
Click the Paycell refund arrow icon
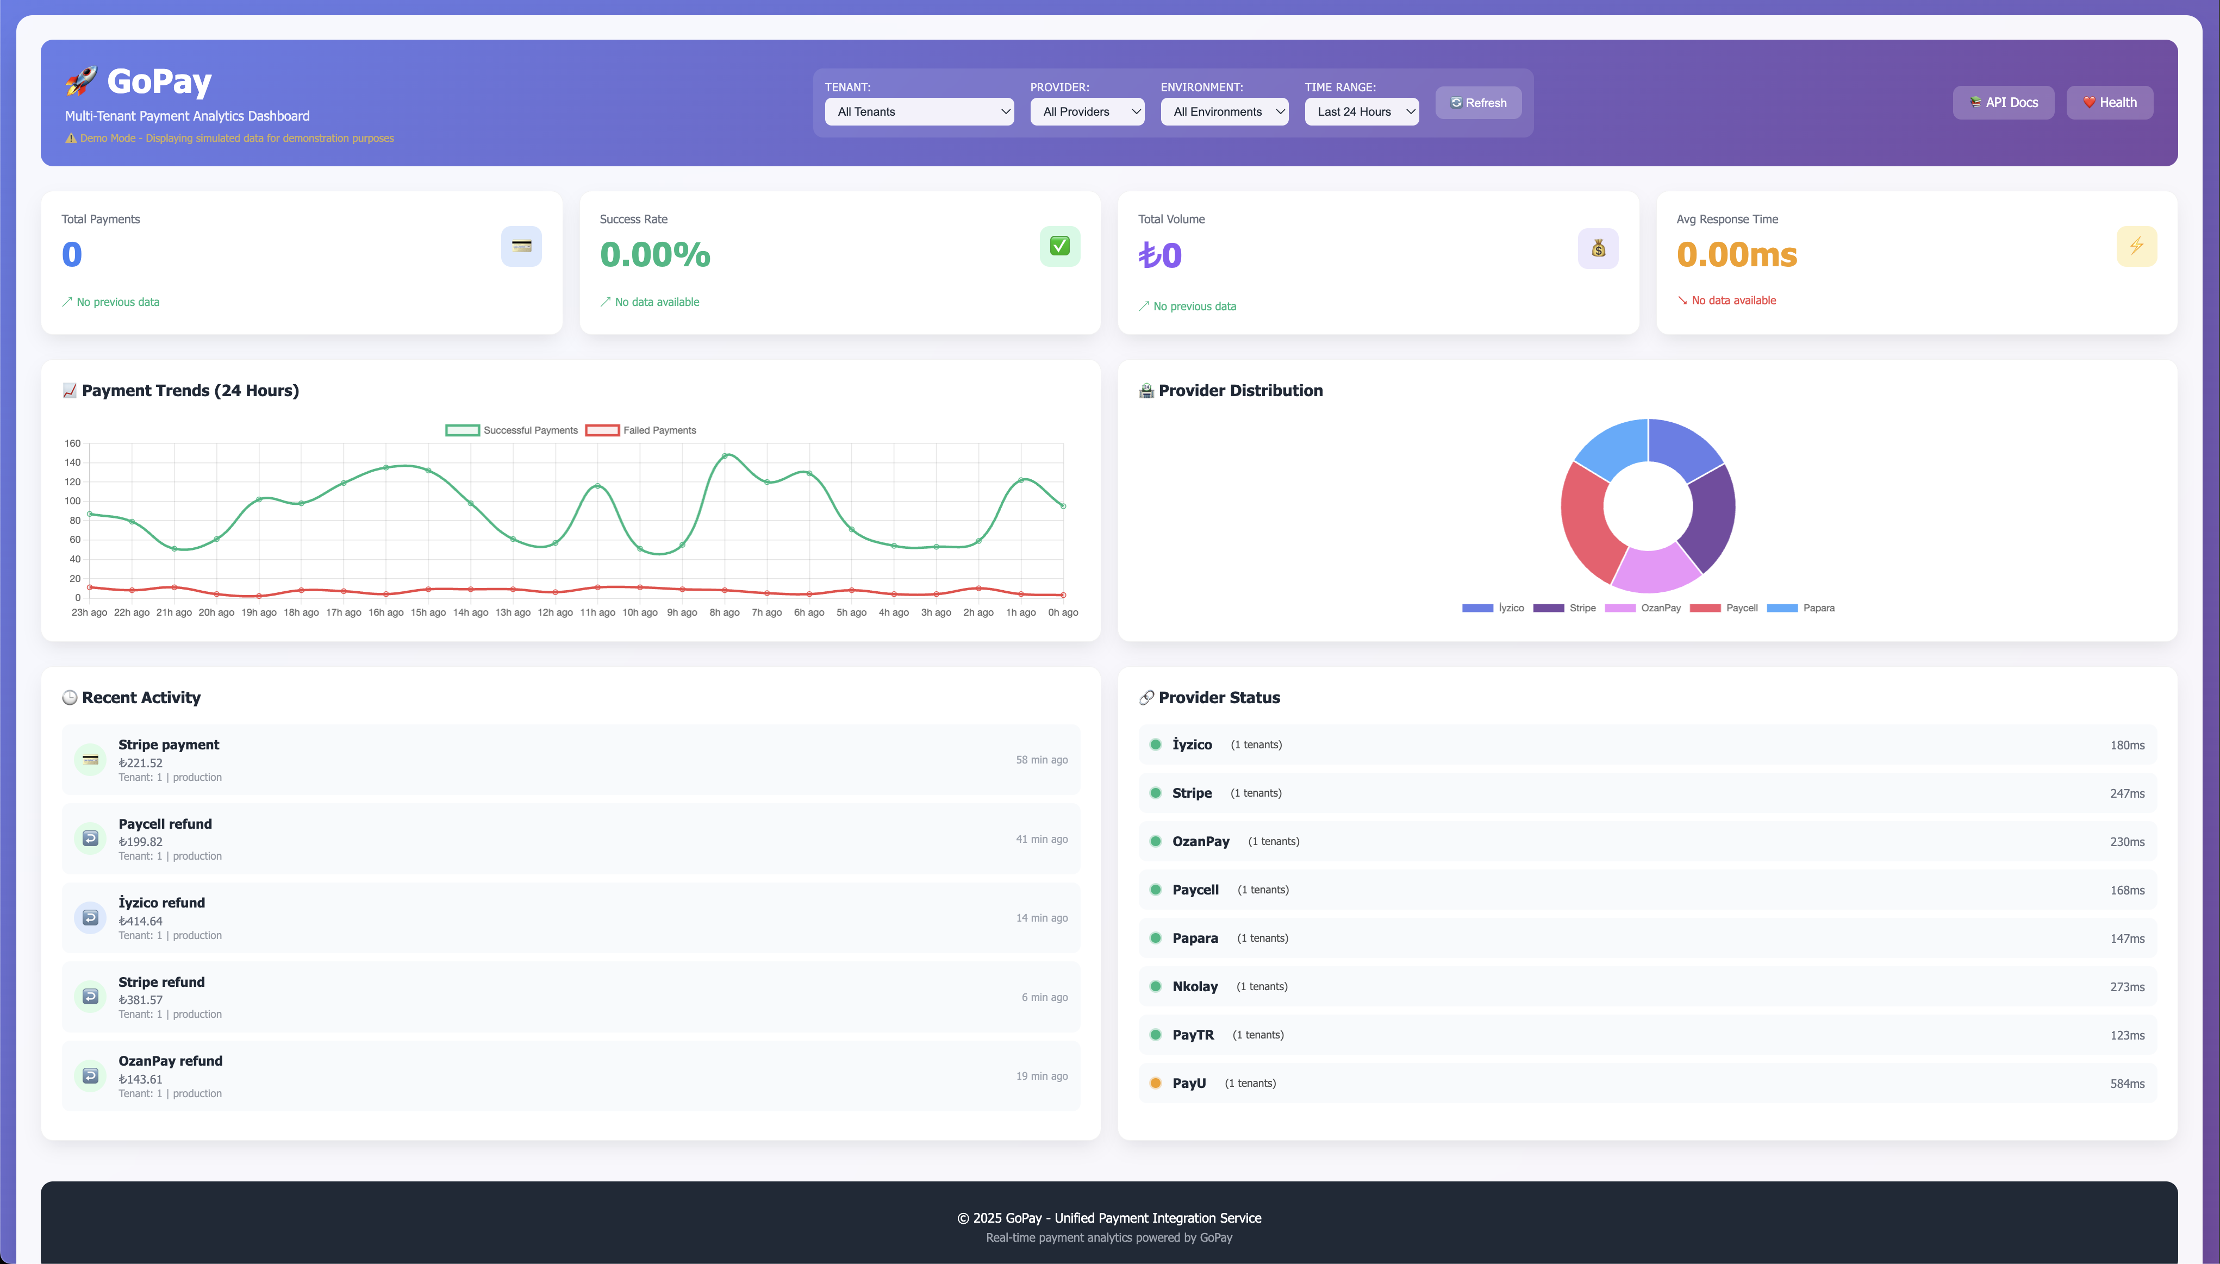tap(90, 839)
